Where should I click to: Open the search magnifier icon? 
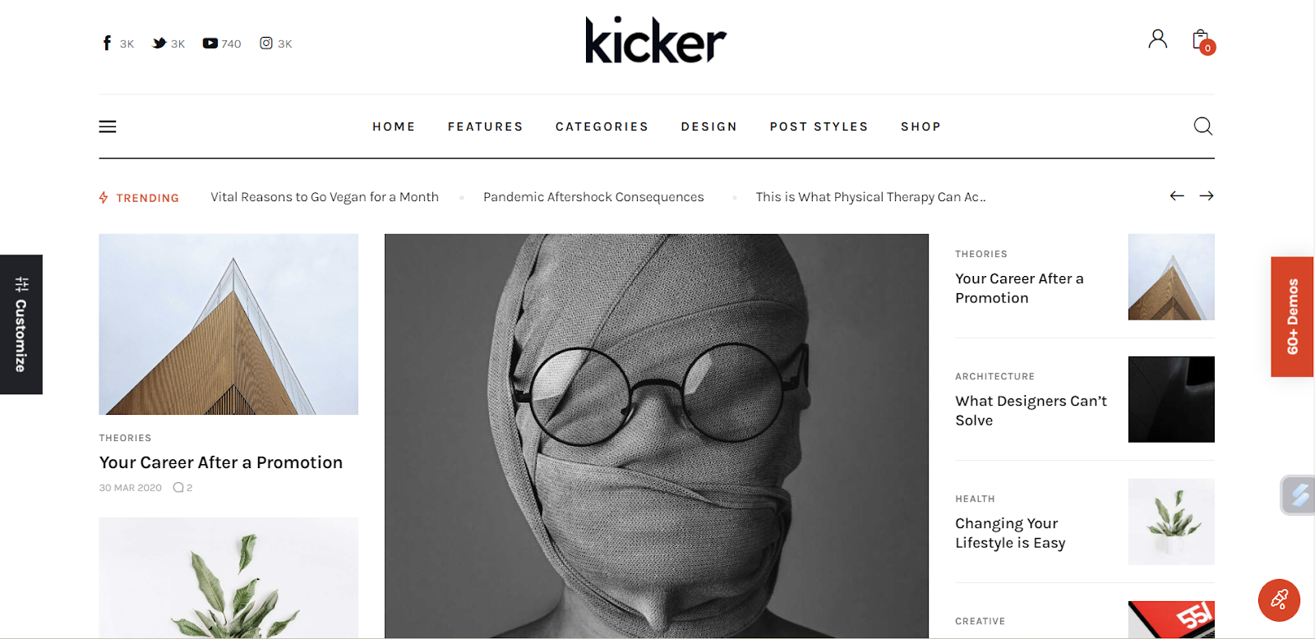(1203, 126)
